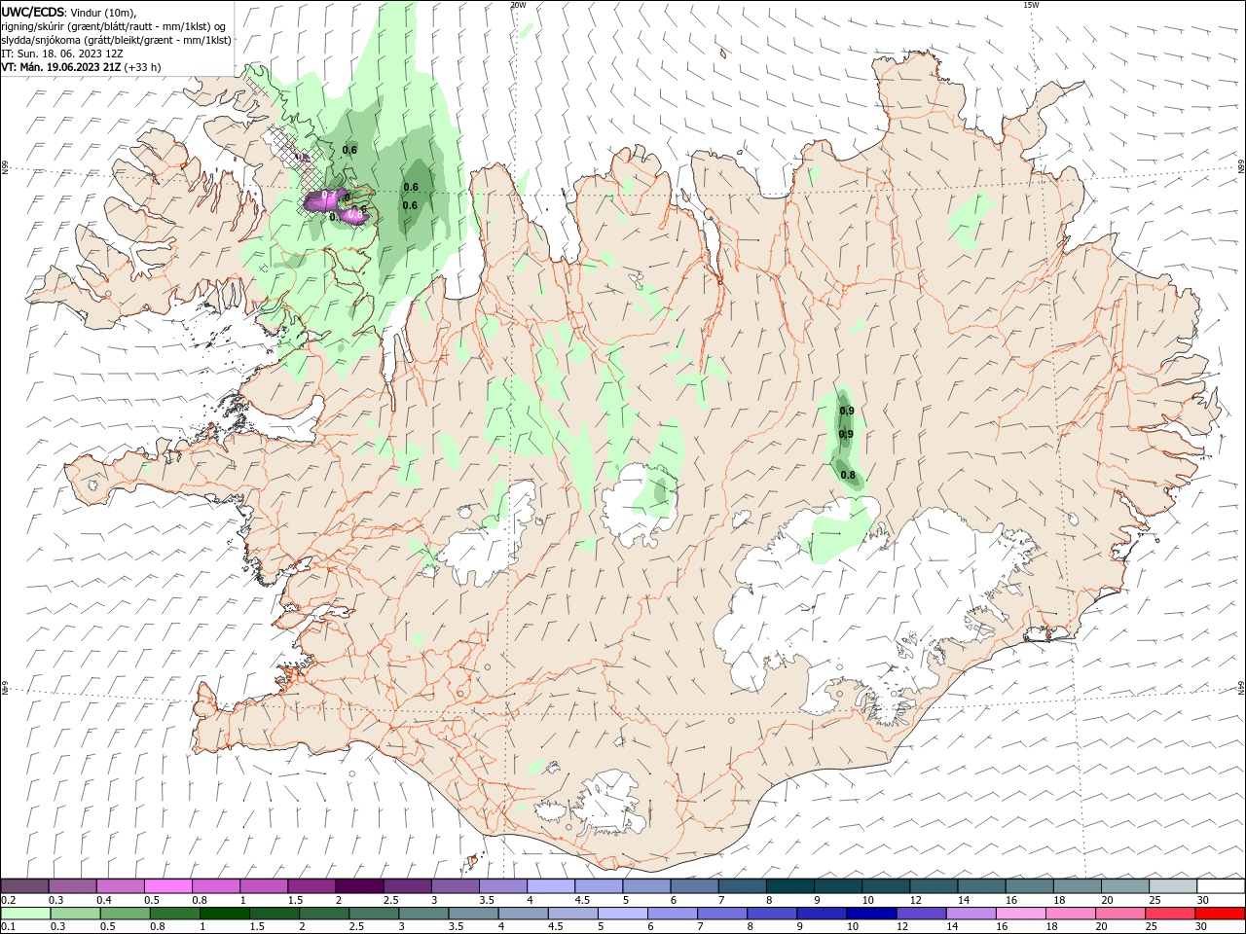1246x934 pixels.
Task: Click the lower legend swatch starting at 20
Action: [1120, 914]
